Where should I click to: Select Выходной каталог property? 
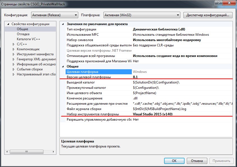click(x=81, y=82)
